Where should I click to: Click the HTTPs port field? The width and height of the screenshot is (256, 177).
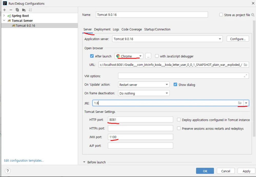(x=140, y=128)
